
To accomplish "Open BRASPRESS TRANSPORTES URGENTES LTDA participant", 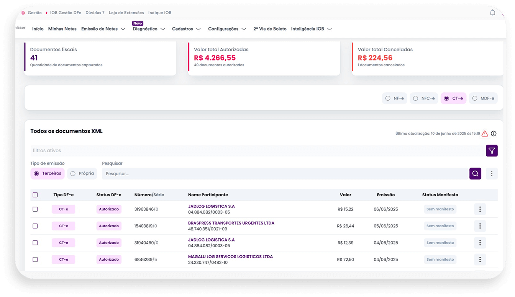I will tap(231, 223).
